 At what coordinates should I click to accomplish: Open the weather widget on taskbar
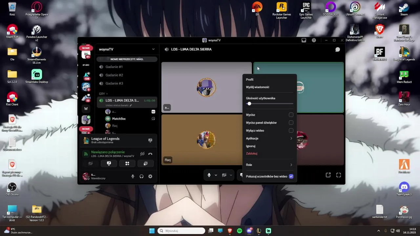[18, 231]
